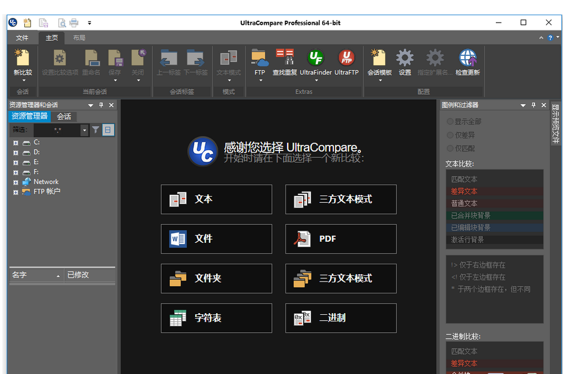Click the 重命名 rename session icon

91,57
